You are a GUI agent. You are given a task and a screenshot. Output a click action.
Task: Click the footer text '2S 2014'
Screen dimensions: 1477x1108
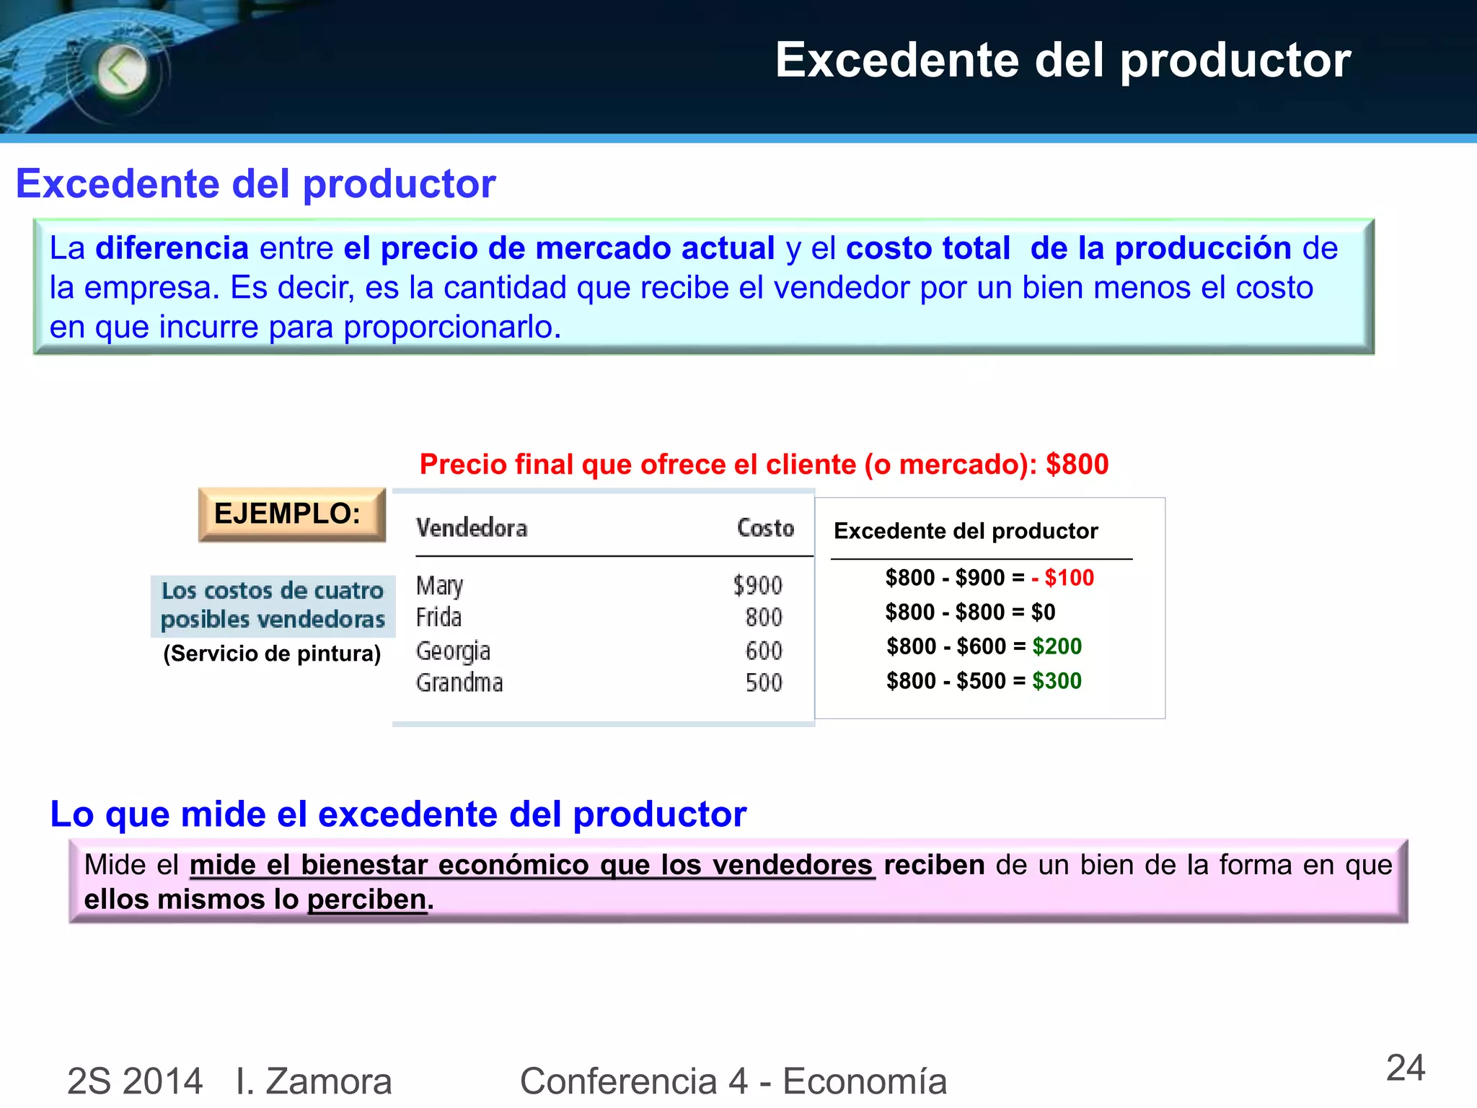click(135, 1081)
